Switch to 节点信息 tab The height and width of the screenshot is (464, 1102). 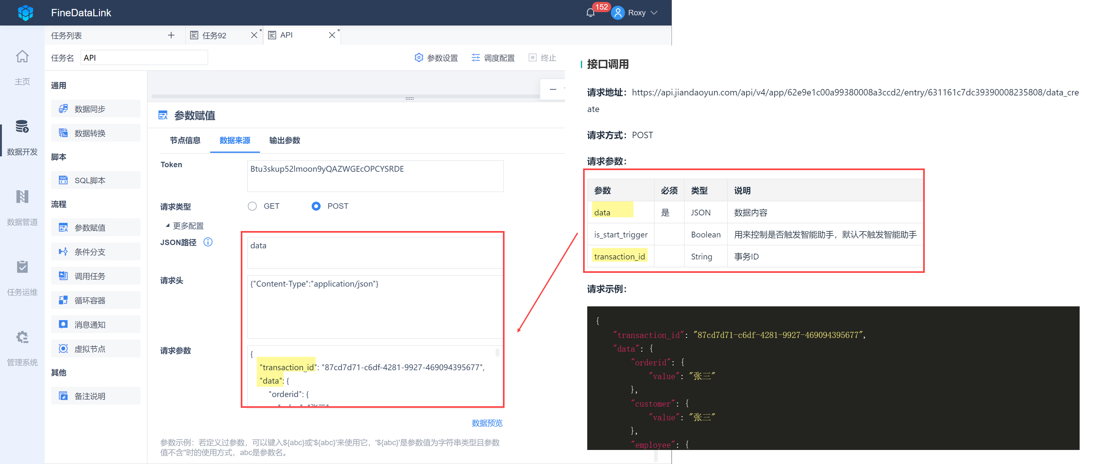pos(185,140)
